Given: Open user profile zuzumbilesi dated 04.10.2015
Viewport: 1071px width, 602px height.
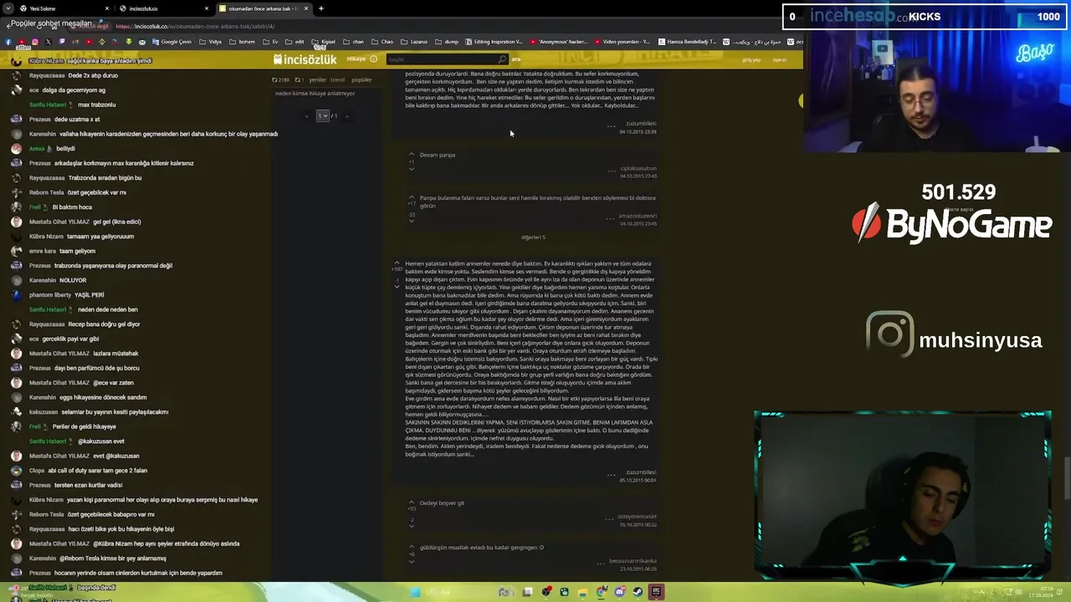Looking at the screenshot, I should tap(641, 124).
